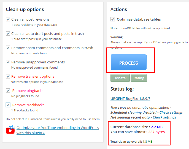Click the Clean all post revisions label
Screen dimensions: 189x149
(x=30, y=19)
